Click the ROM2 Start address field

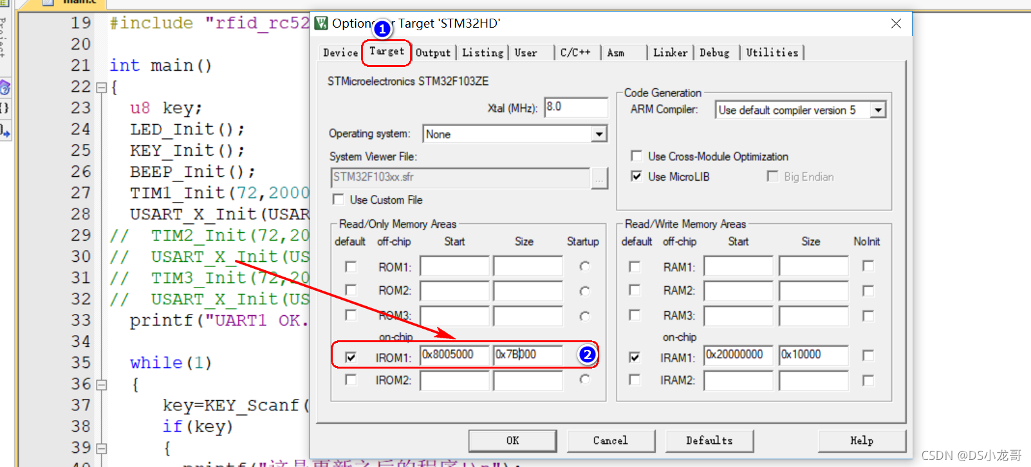[455, 291]
